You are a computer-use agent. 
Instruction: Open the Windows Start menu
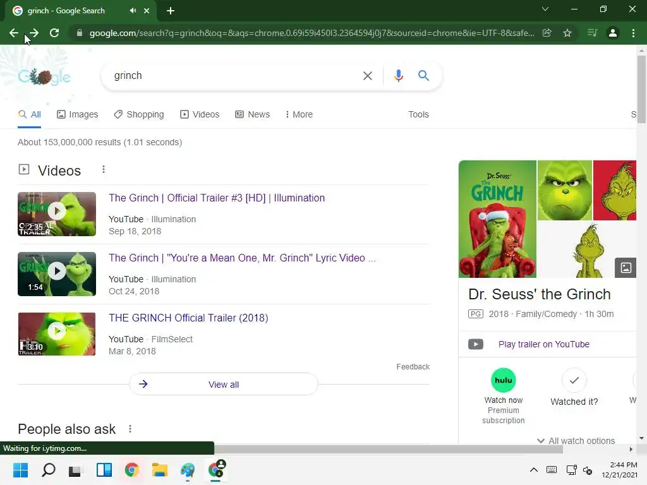tap(20, 470)
